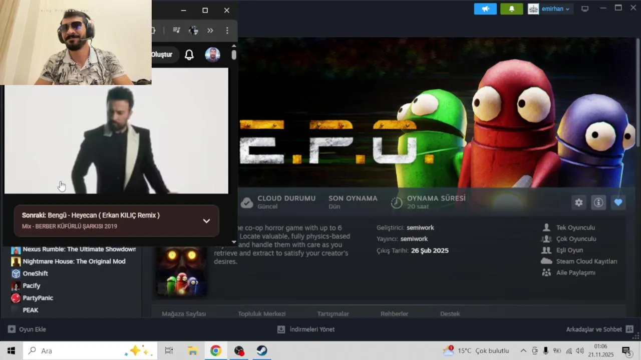The height and width of the screenshot is (360, 641).
Task: Click Tek Oyunculu feature
Action: point(575,227)
